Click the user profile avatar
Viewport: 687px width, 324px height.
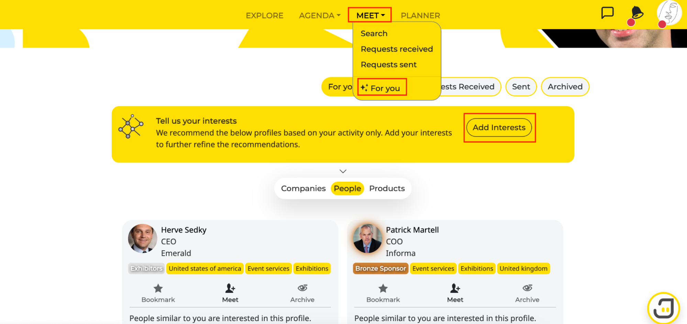(x=669, y=13)
